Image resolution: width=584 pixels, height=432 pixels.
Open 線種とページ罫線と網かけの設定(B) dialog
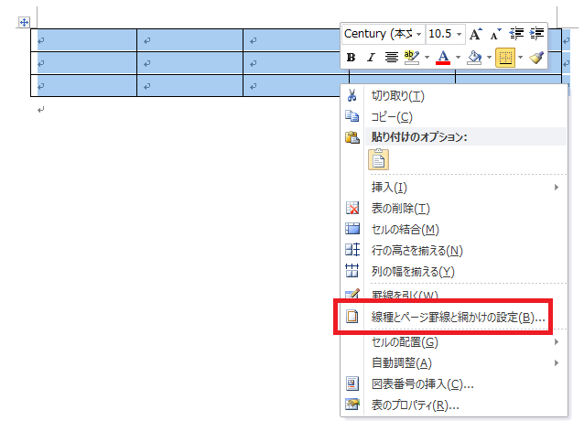[x=458, y=318]
